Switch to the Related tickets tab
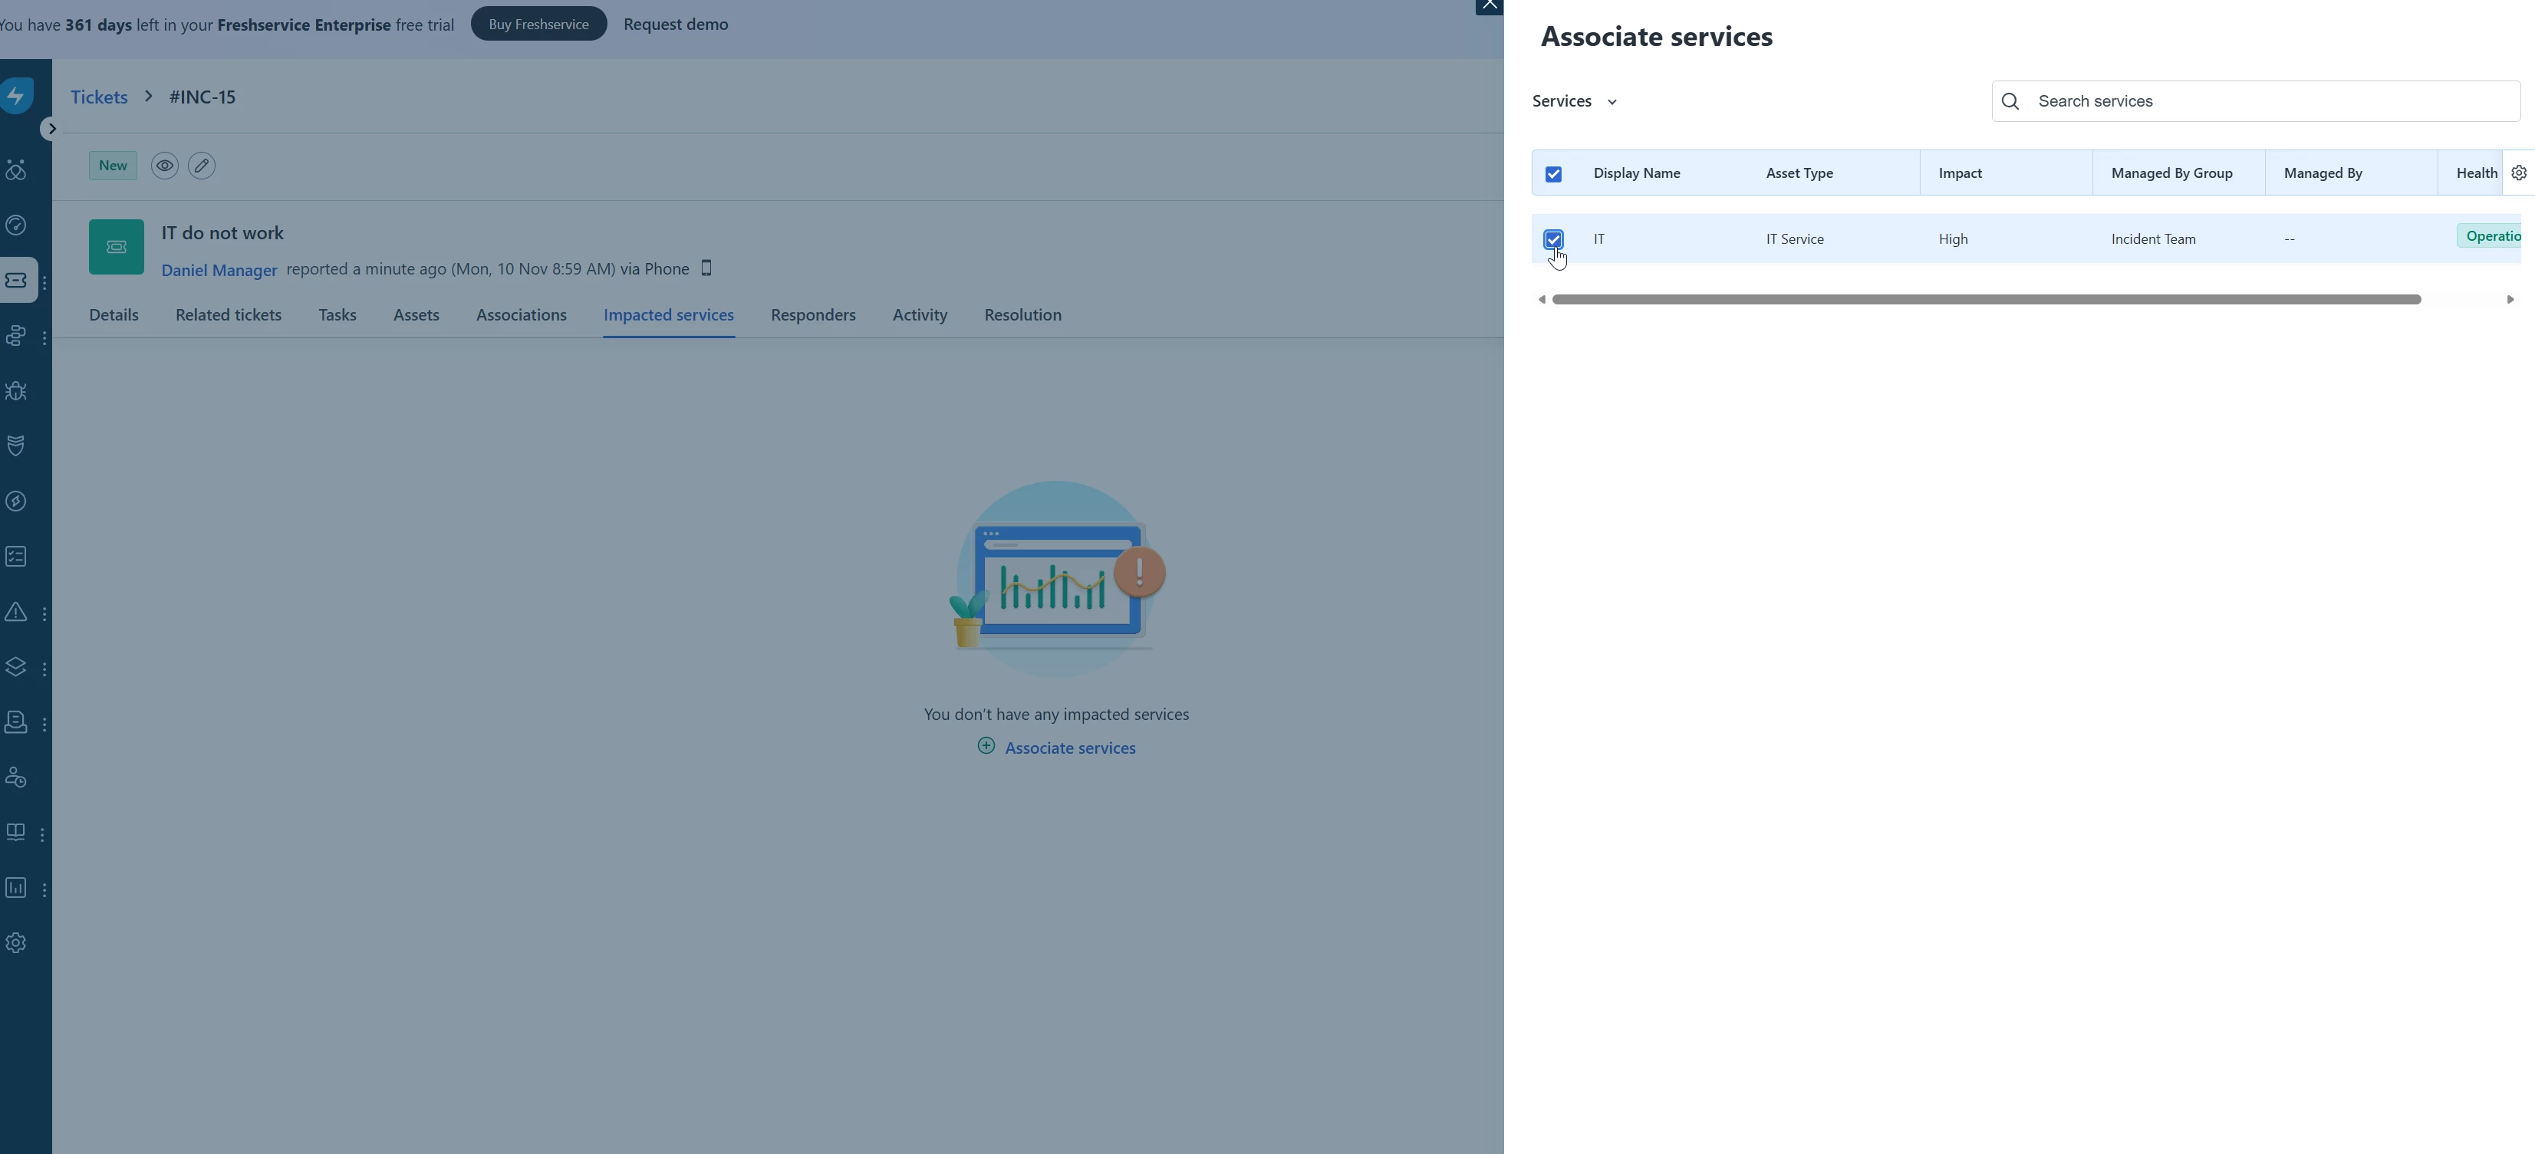Viewport: 2535px width, 1154px height. click(x=229, y=315)
